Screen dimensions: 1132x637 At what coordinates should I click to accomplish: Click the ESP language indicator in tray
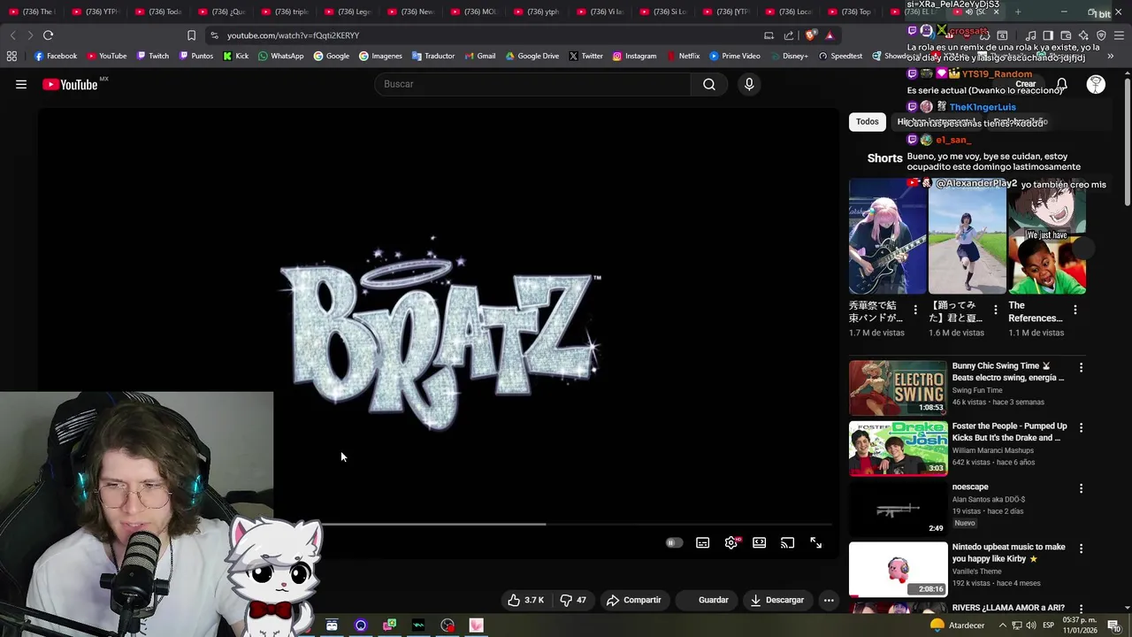(1048, 625)
